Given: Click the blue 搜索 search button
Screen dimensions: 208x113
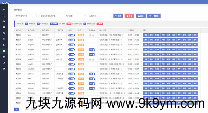Looking at the screenshot, I should pyautogui.click(x=118, y=16).
